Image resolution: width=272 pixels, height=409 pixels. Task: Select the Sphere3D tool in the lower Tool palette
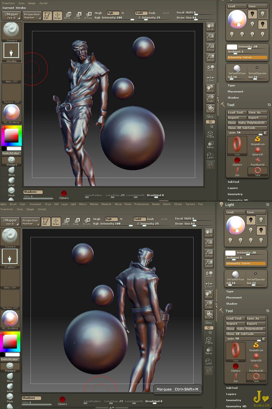pos(256,357)
